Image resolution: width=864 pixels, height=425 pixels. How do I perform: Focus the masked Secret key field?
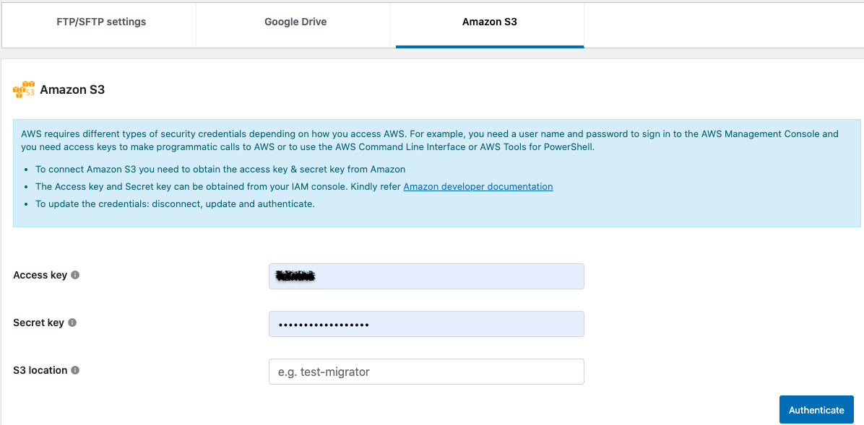[x=426, y=324]
